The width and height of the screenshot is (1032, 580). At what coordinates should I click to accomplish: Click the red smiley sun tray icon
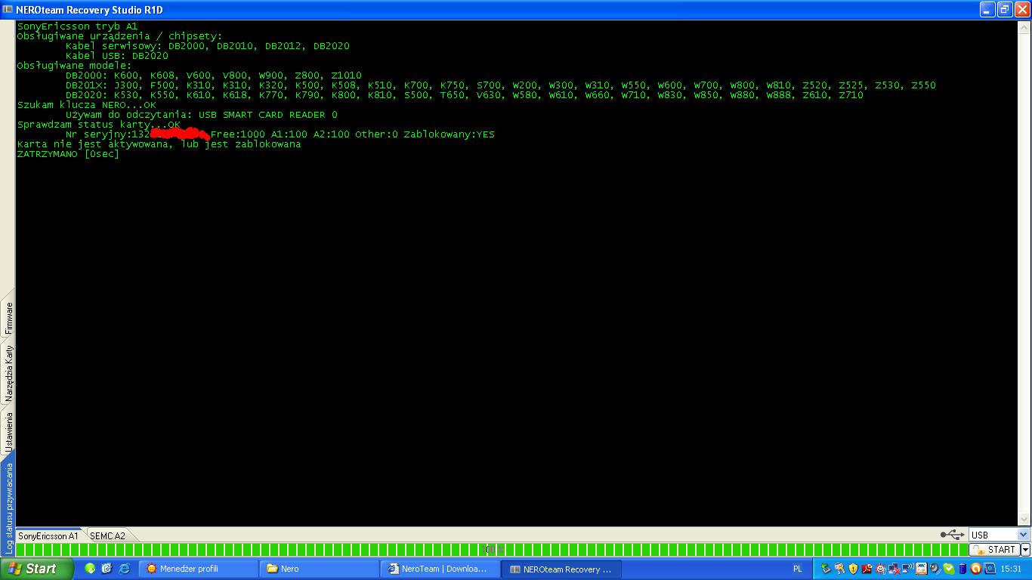tap(880, 569)
